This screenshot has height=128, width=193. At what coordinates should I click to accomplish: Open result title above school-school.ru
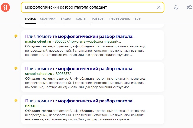[80, 68]
